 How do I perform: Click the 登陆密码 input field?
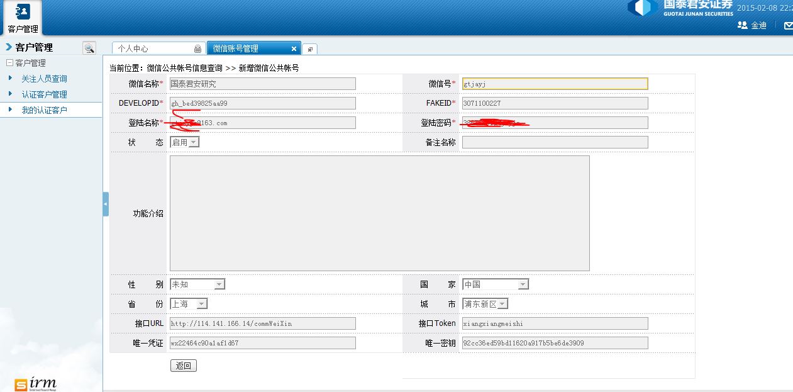(555, 123)
